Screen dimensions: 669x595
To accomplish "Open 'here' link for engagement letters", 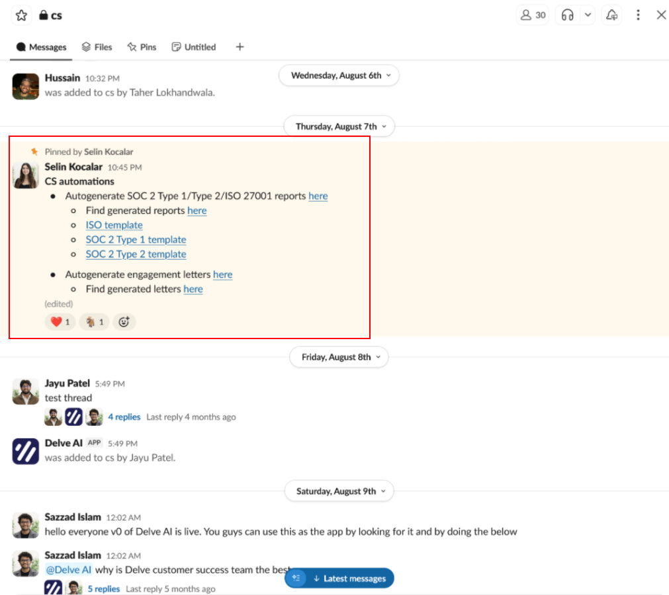I will 223,274.
